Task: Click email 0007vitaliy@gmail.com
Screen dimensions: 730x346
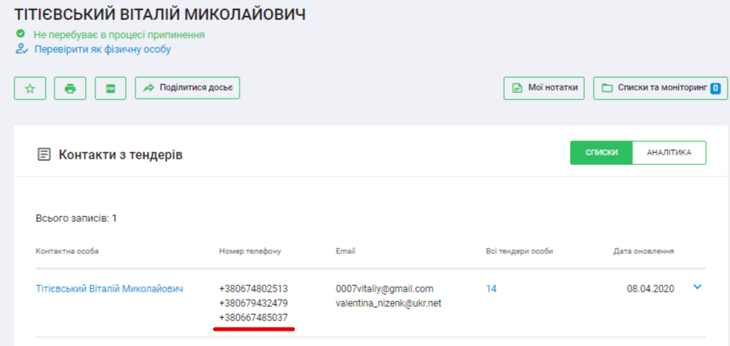Action: pos(385,289)
